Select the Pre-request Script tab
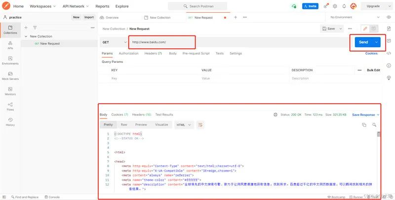395x200 pixels. pos(196,54)
